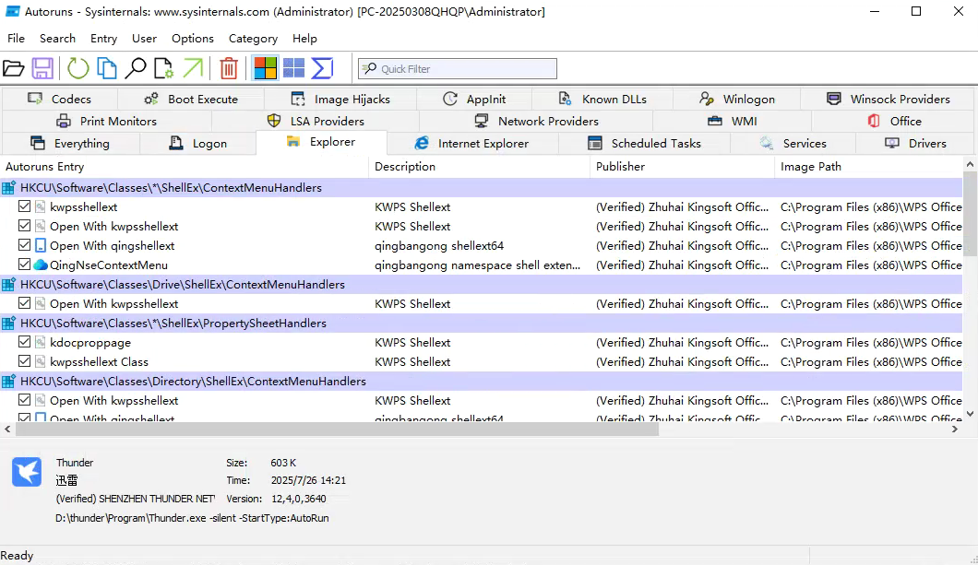Screen dimensions: 978x565
Task: Open Find with the magnifier toolbar icon
Action: tap(135, 68)
